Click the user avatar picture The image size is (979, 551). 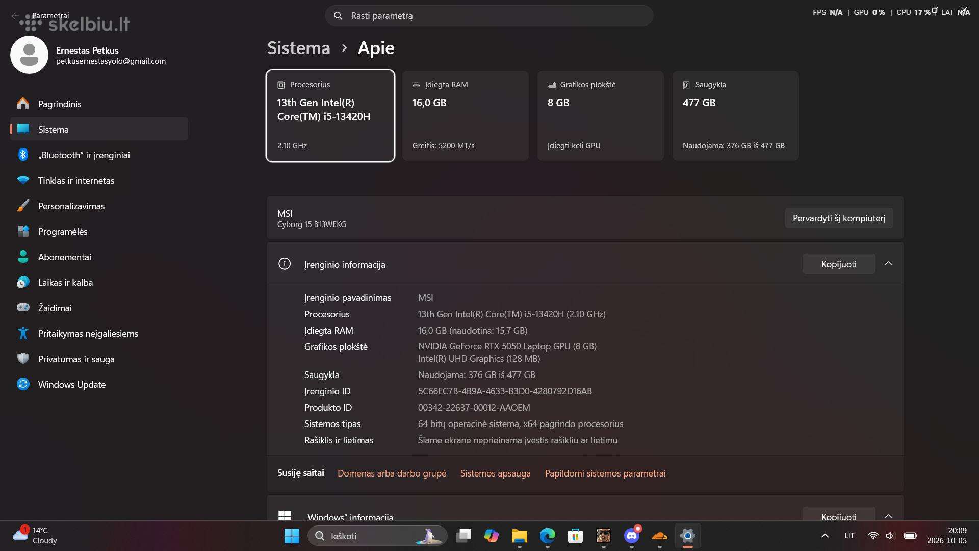click(x=29, y=55)
